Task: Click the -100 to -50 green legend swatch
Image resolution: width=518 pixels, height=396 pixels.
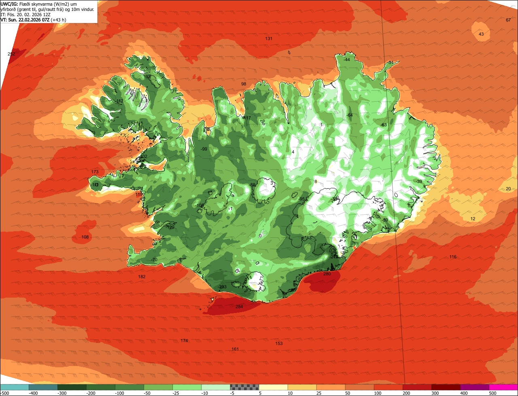Action: (129, 387)
